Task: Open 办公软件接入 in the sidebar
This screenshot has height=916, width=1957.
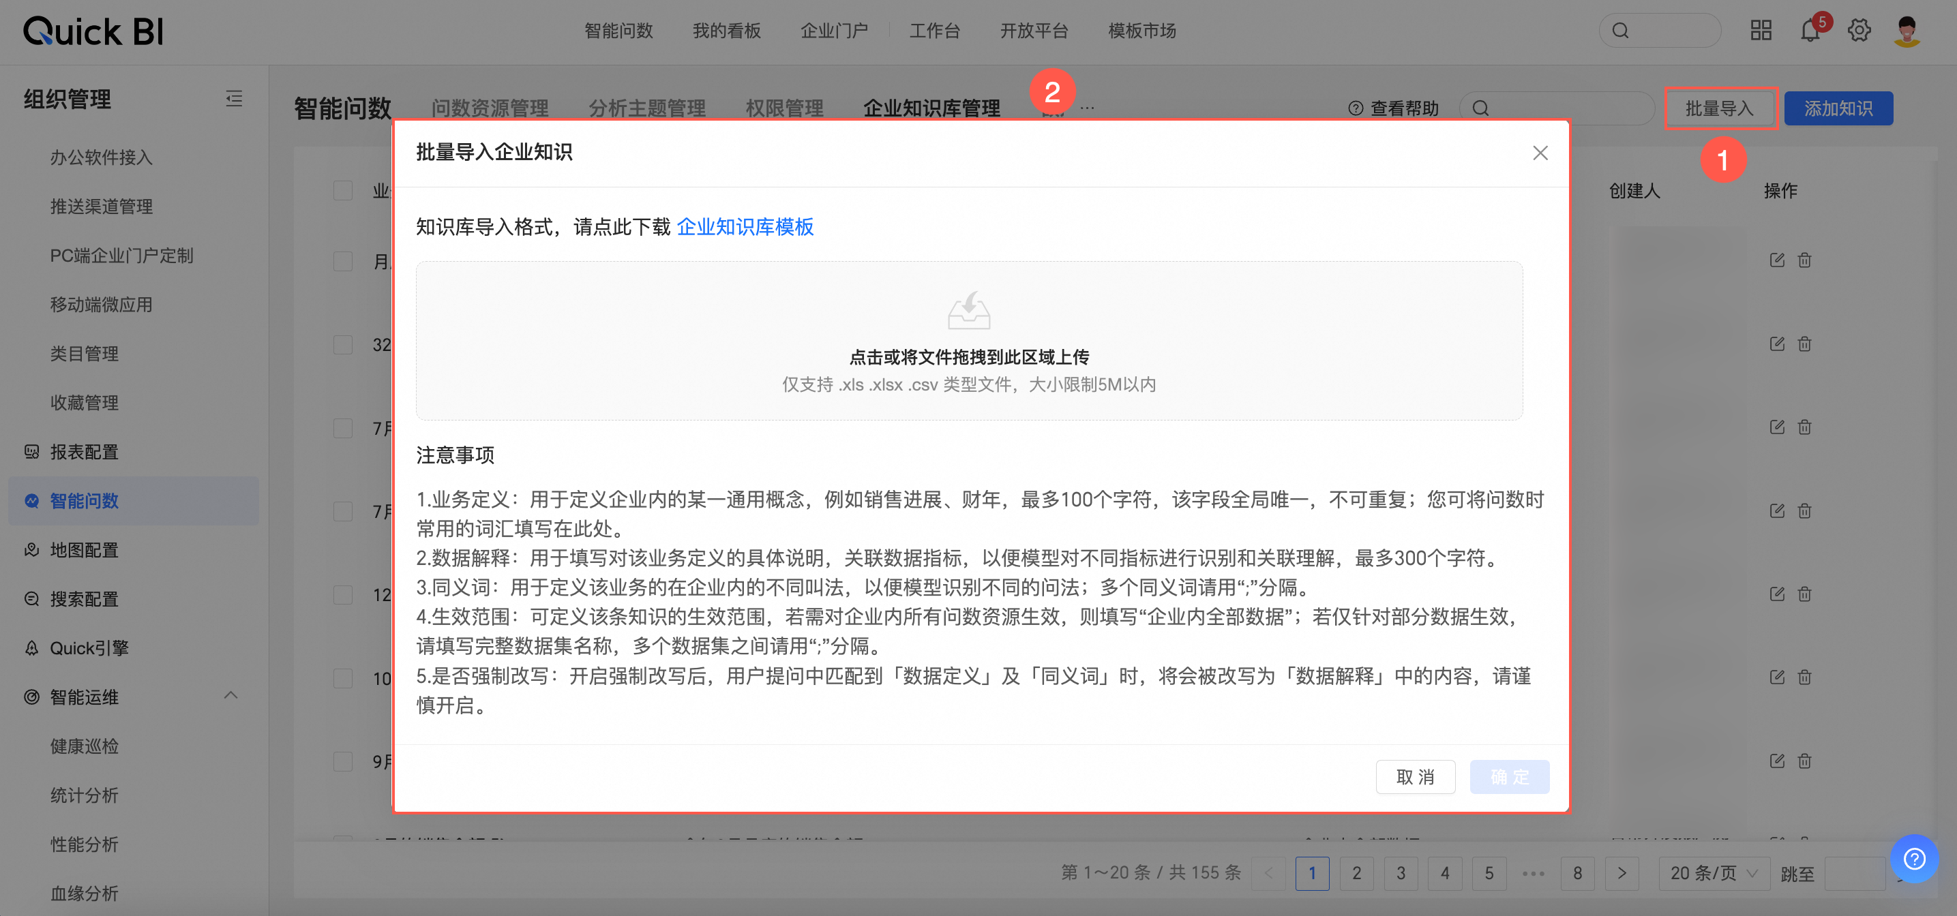Action: pos(101,157)
